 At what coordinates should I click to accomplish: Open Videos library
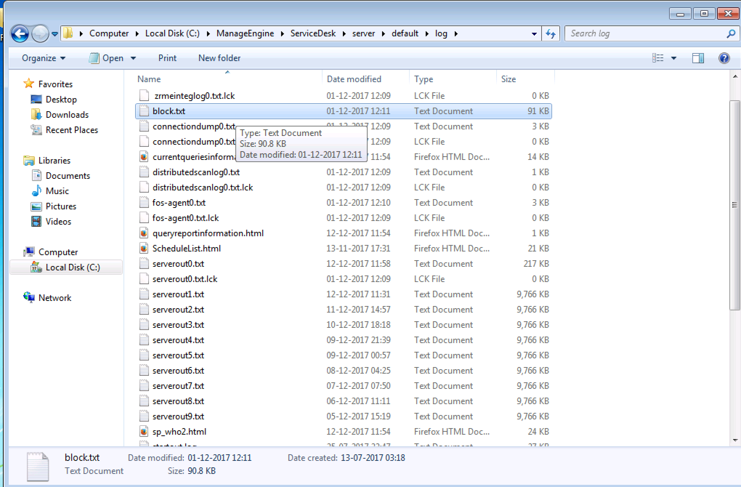click(x=58, y=222)
